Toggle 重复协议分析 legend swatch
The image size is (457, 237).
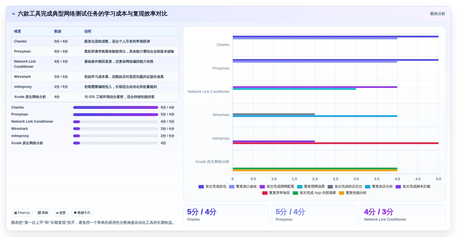(x=367, y=187)
